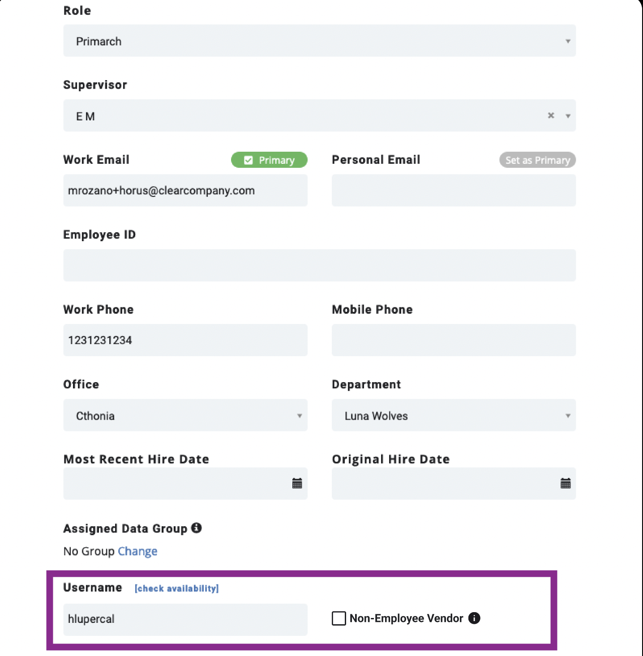The width and height of the screenshot is (643, 656).
Task: Open the Original Hire Date calendar icon
Action: [x=566, y=483]
